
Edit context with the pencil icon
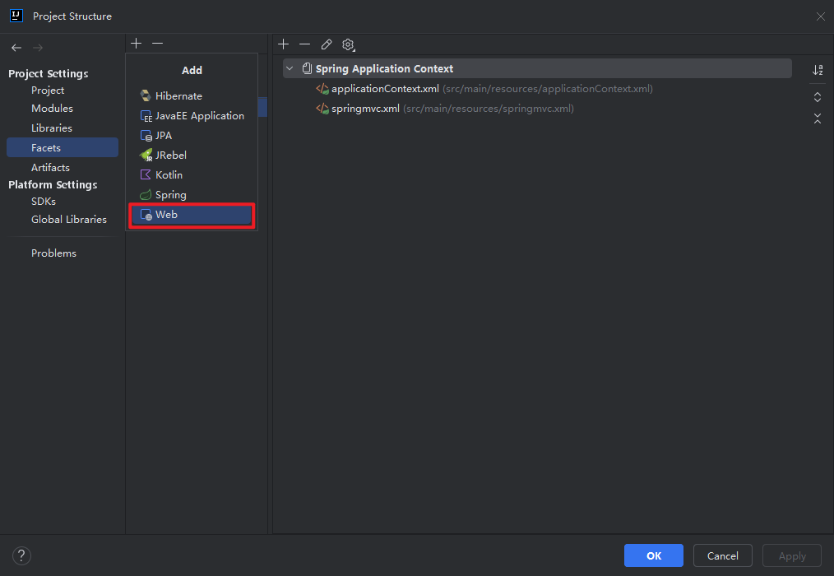click(x=327, y=44)
